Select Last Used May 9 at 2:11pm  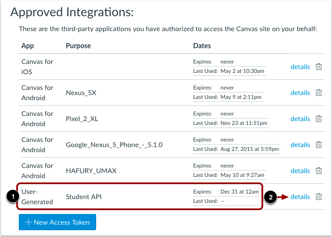227,97
